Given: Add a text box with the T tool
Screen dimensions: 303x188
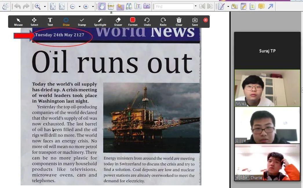Looking at the screenshot, I should (x=252, y=6).
